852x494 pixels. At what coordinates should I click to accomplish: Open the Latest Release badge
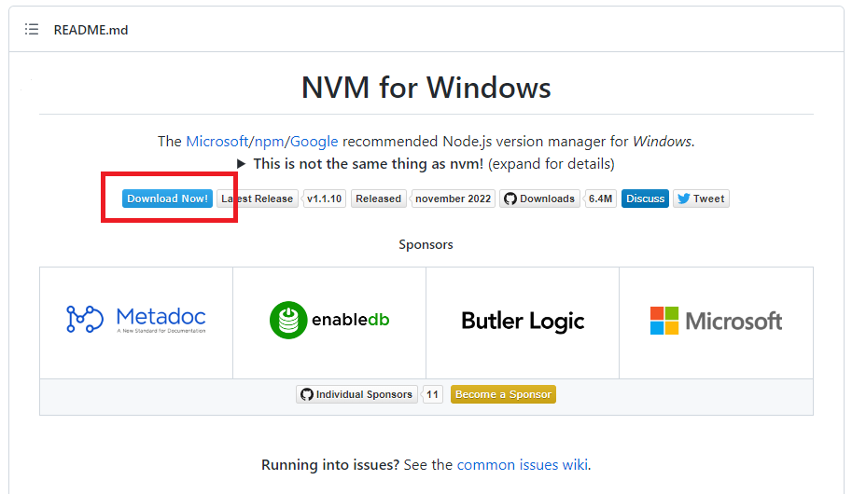(257, 199)
